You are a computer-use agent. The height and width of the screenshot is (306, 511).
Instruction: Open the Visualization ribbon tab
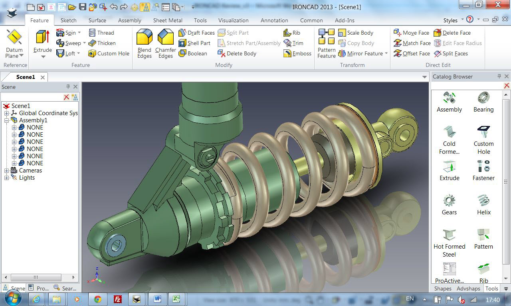coord(234,20)
